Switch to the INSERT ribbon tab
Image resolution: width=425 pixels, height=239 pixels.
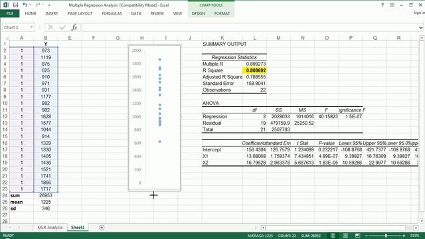point(52,13)
